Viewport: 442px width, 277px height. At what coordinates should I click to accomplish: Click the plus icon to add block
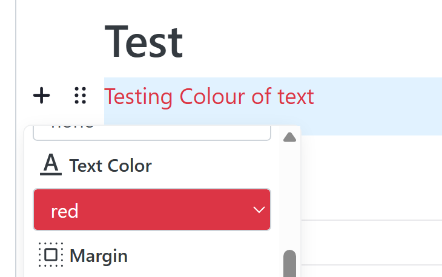click(41, 96)
